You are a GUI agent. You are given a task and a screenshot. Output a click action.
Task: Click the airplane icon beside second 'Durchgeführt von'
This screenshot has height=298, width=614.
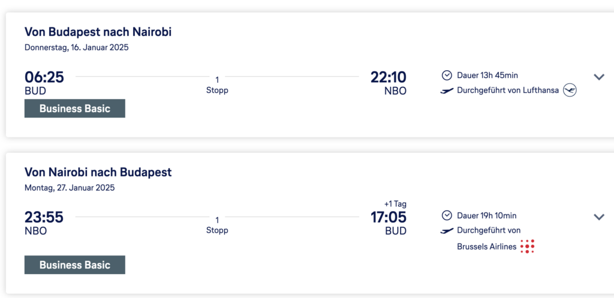(447, 230)
